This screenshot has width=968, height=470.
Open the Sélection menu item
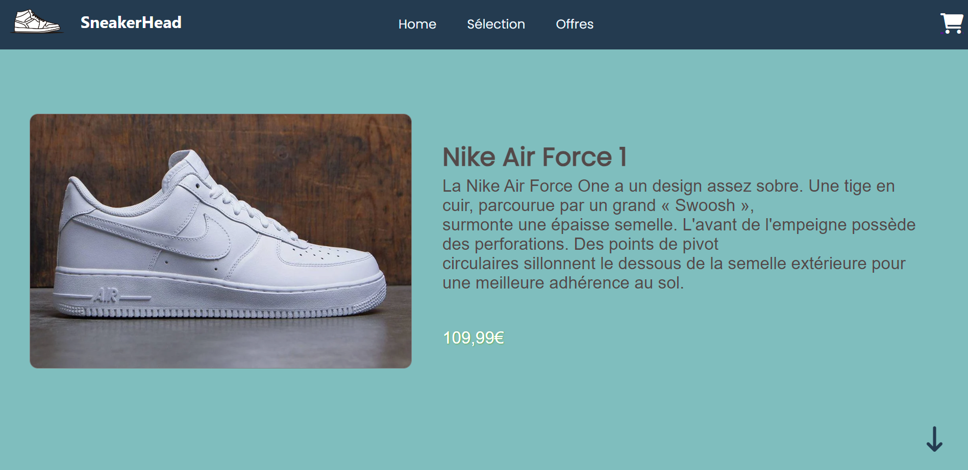point(495,24)
